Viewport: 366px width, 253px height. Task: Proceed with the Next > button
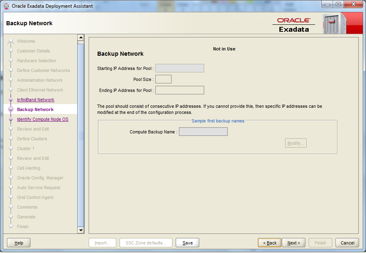coord(294,243)
